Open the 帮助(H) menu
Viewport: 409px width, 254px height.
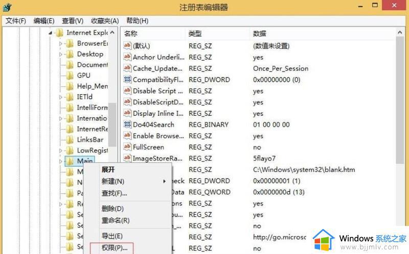coord(137,21)
